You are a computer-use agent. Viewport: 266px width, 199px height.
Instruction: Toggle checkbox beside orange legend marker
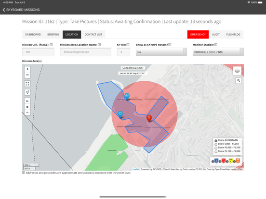click(x=235, y=162)
